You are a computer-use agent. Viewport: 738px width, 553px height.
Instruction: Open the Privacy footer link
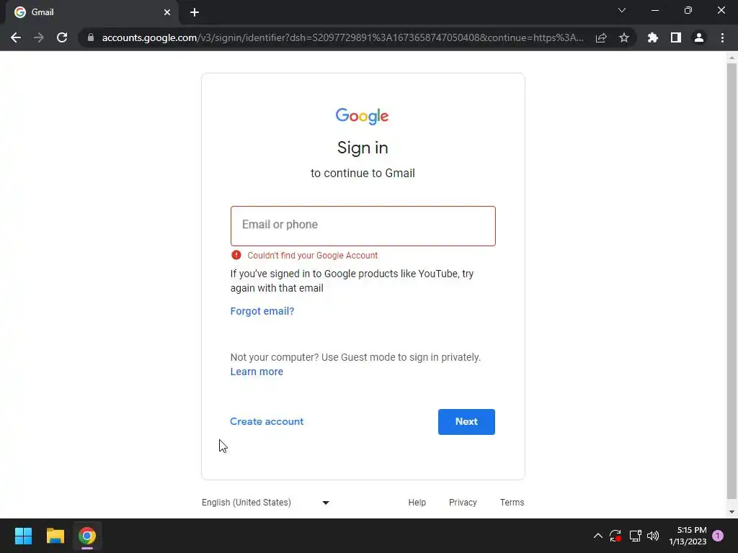(x=463, y=502)
